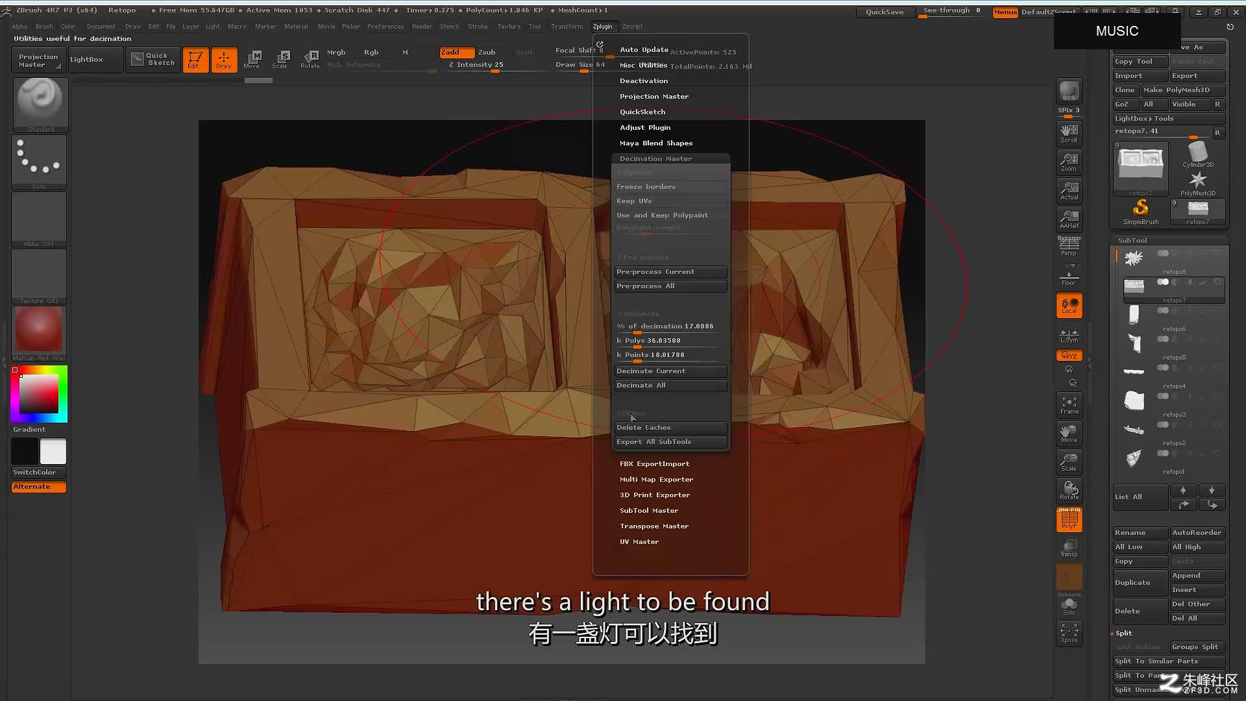The width and height of the screenshot is (1246, 701).
Task: Click the QuickSave button
Action: click(x=884, y=12)
